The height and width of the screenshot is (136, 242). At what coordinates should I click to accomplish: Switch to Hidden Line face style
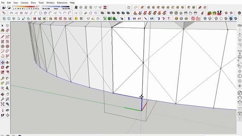coord(221,19)
